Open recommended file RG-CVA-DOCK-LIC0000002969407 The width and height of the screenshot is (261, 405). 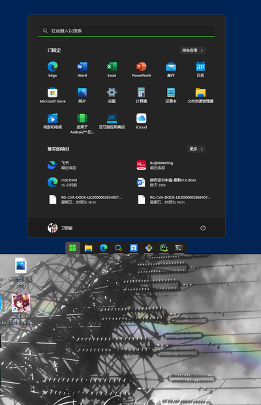[x=174, y=200]
